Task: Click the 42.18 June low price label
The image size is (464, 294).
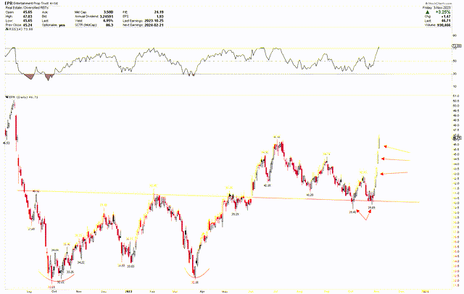Action: [x=267, y=185]
